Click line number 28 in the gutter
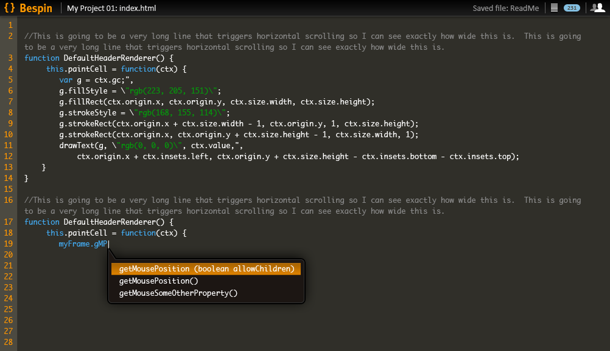Screen dimensions: 610x351 pyautogui.click(x=9, y=342)
